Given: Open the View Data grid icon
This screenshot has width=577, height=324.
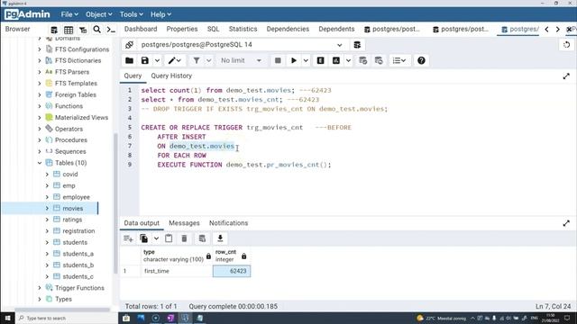Looking at the screenshot, I should [69, 30].
